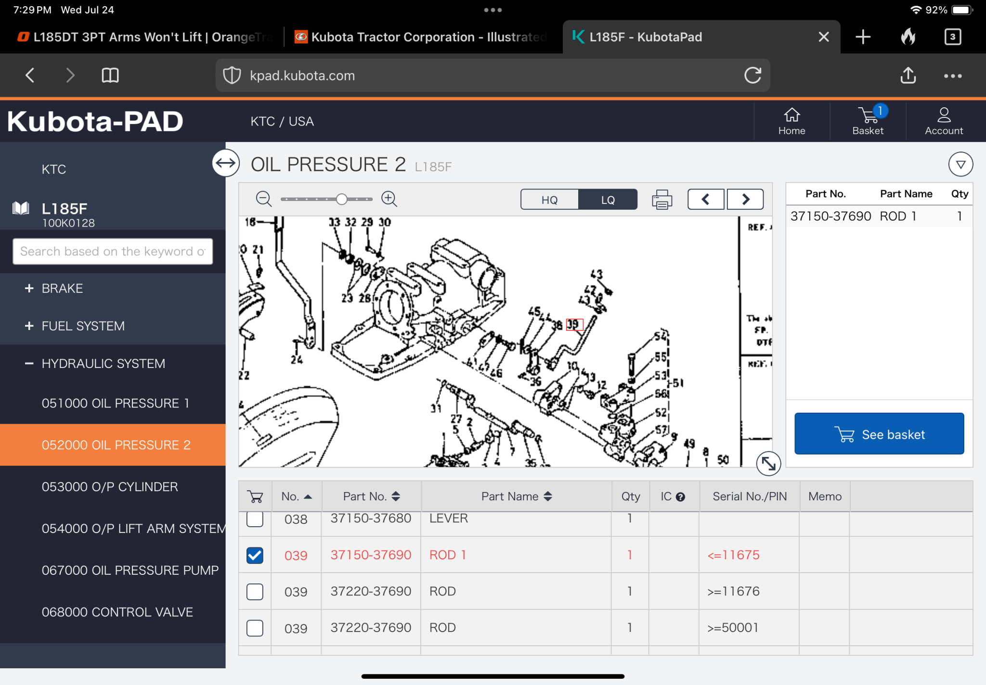This screenshot has width=986, height=685.
Task: Click the Kubota-PAD logo
Action: pos(95,121)
